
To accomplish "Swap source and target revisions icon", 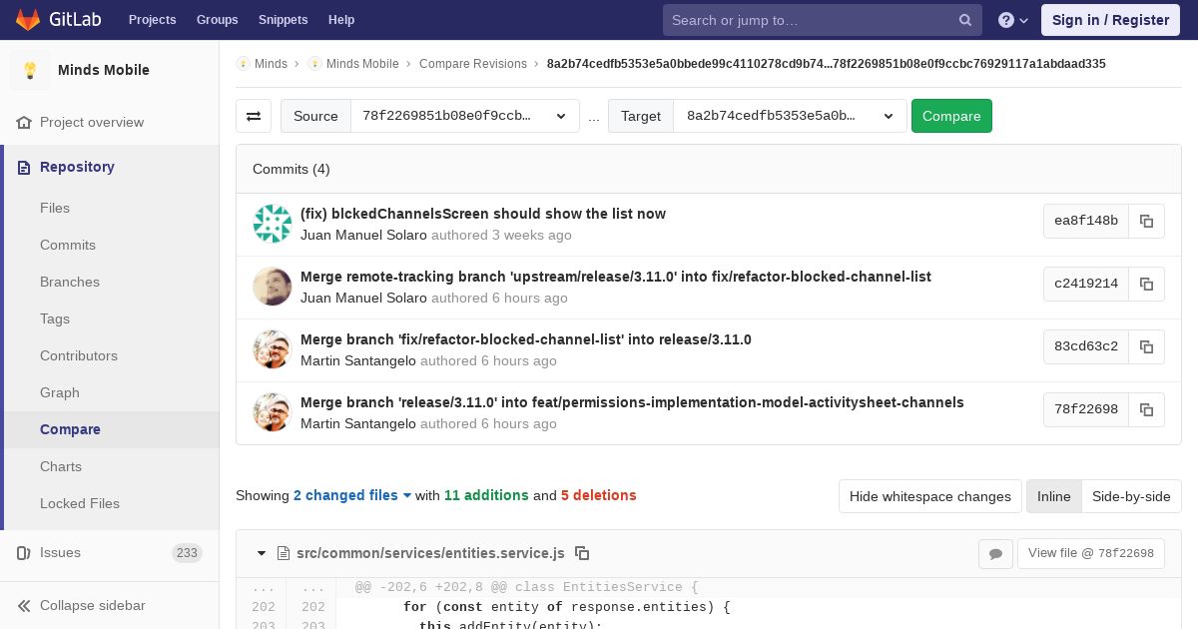I will click(x=254, y=116).
